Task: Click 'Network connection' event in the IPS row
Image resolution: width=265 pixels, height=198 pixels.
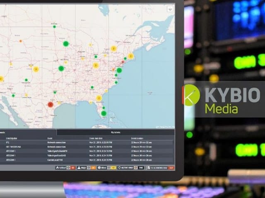Action: [57, 142]
